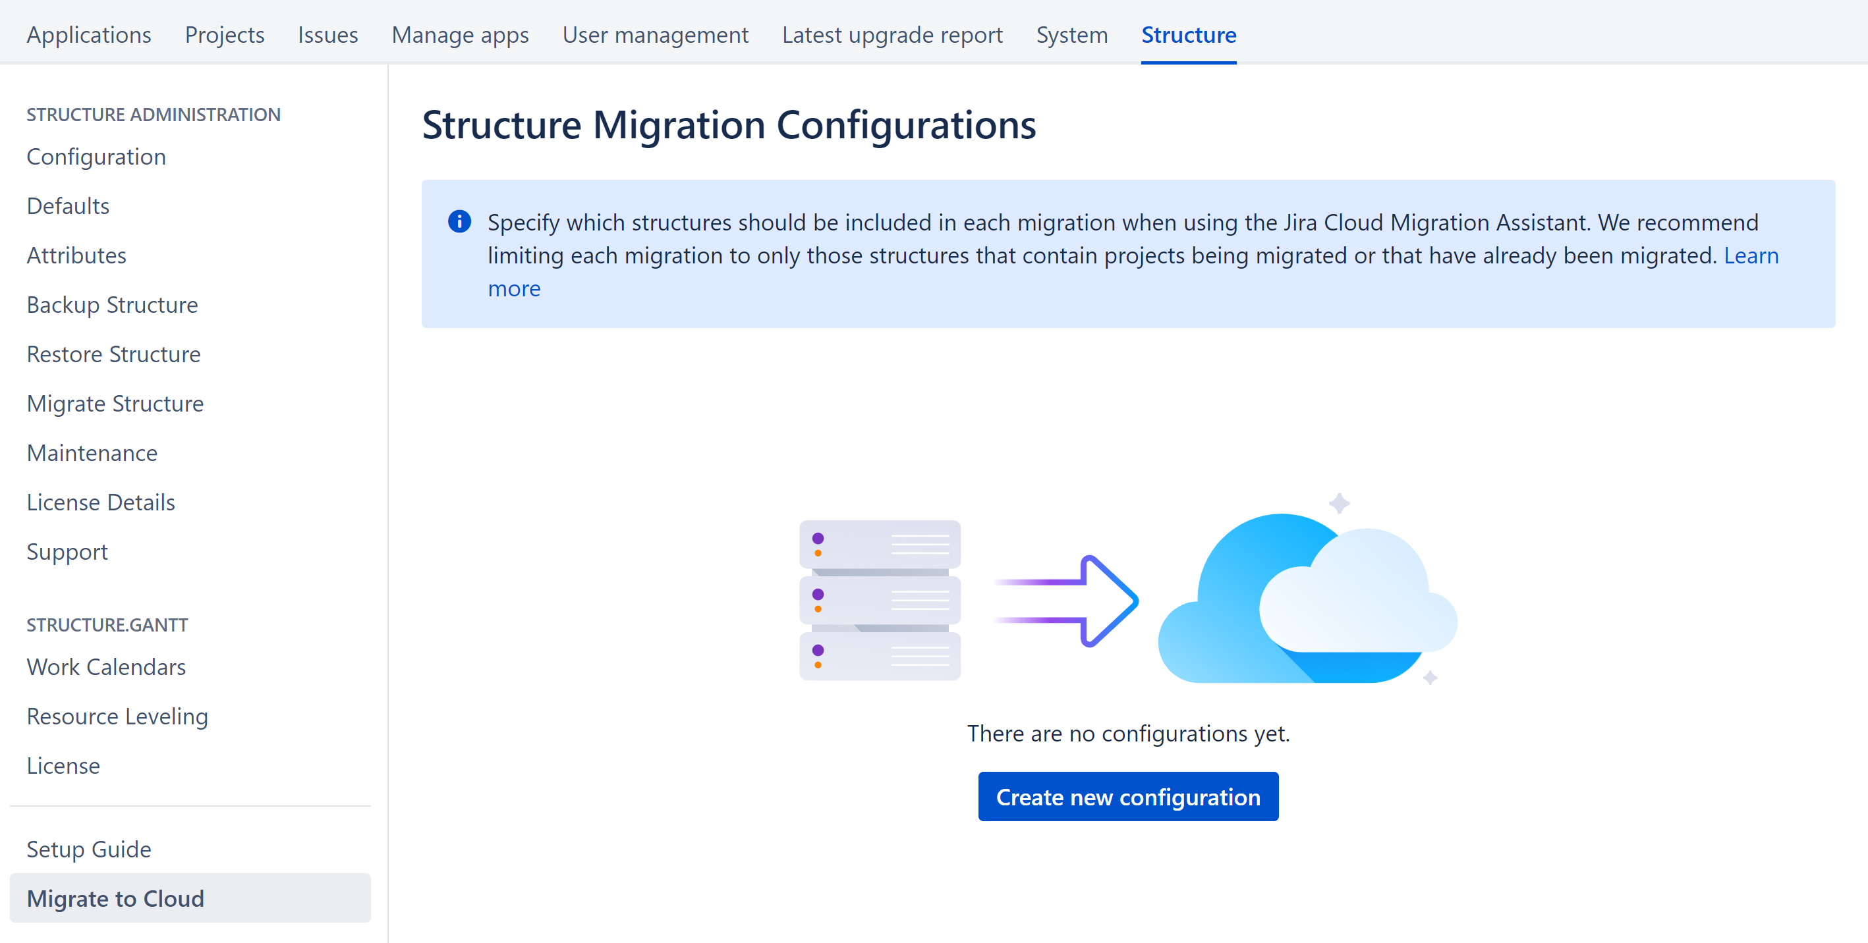Viewport: 1868px width, 943px height.
Task: Go to Manage apps tab
Action: click(460, 34)
